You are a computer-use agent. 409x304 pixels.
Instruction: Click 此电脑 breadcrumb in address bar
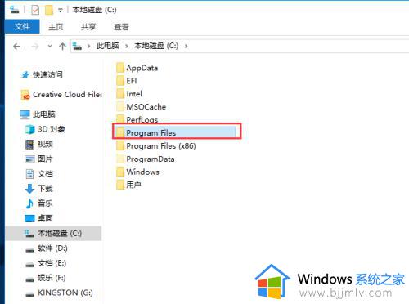pyautogui.click(x=108, y=46)
